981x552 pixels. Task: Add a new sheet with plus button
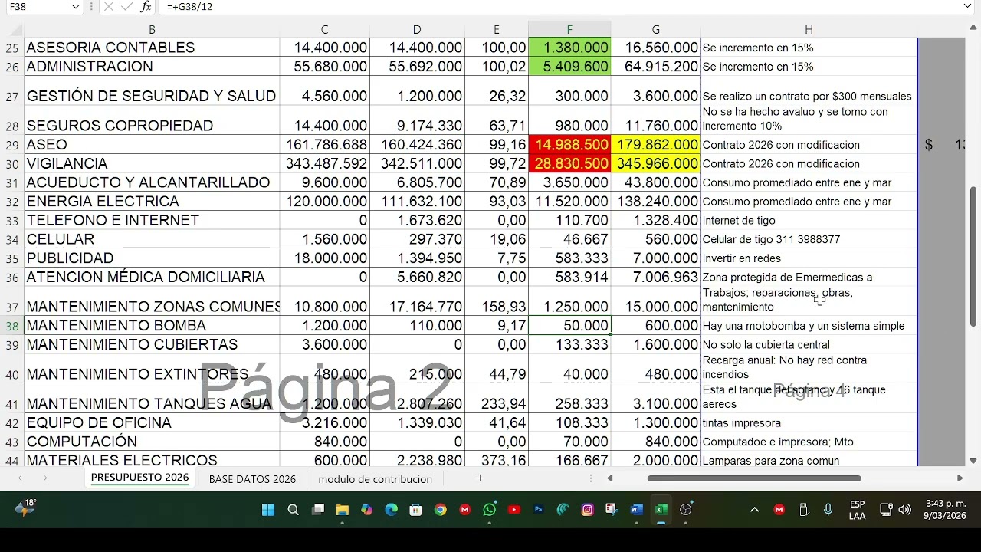point(480,478)
